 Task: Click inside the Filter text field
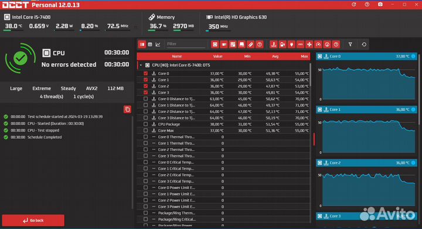[x=186, y=44]
